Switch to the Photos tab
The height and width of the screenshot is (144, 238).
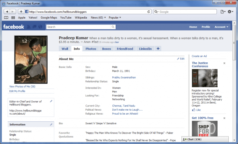91,49
